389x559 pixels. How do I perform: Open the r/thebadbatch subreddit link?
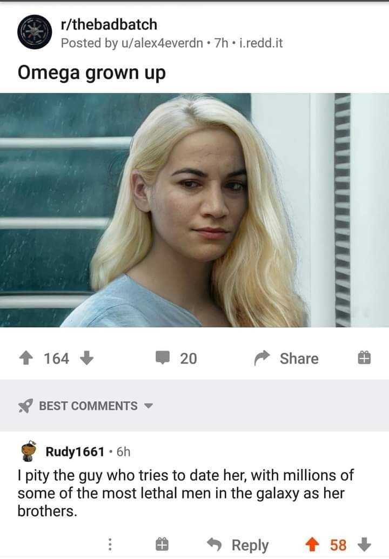point(109,24)
